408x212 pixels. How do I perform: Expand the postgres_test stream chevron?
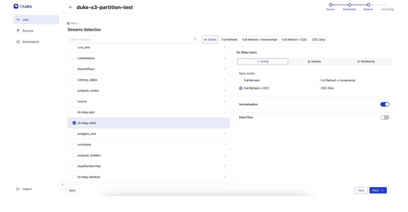(225, 134)
